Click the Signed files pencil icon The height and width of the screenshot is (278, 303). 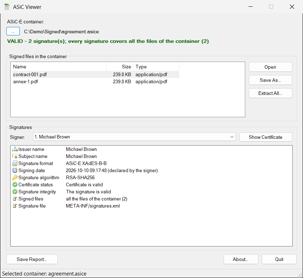[15, 199]
